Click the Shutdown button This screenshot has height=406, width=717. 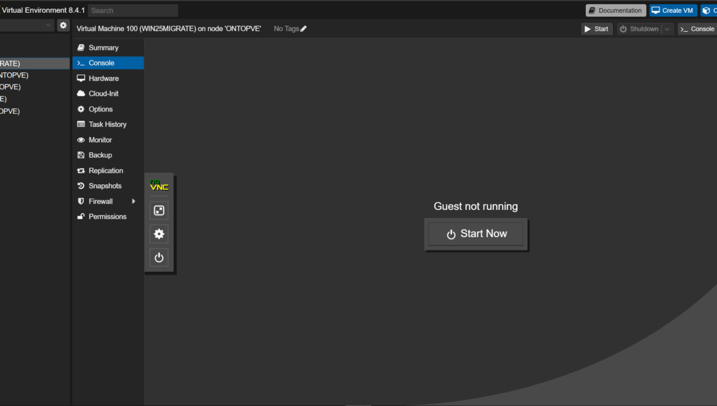pyautogui.click(x=639, y=29)
